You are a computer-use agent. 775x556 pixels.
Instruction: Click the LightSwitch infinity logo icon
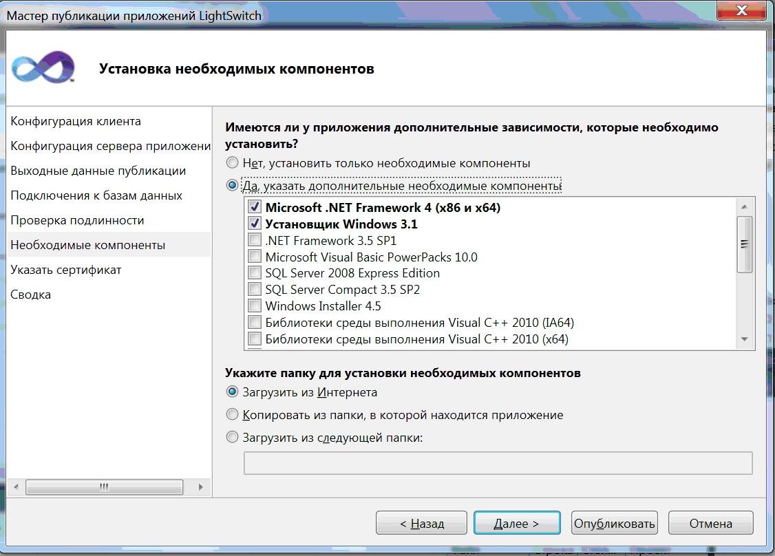click(x=43, y=67)
